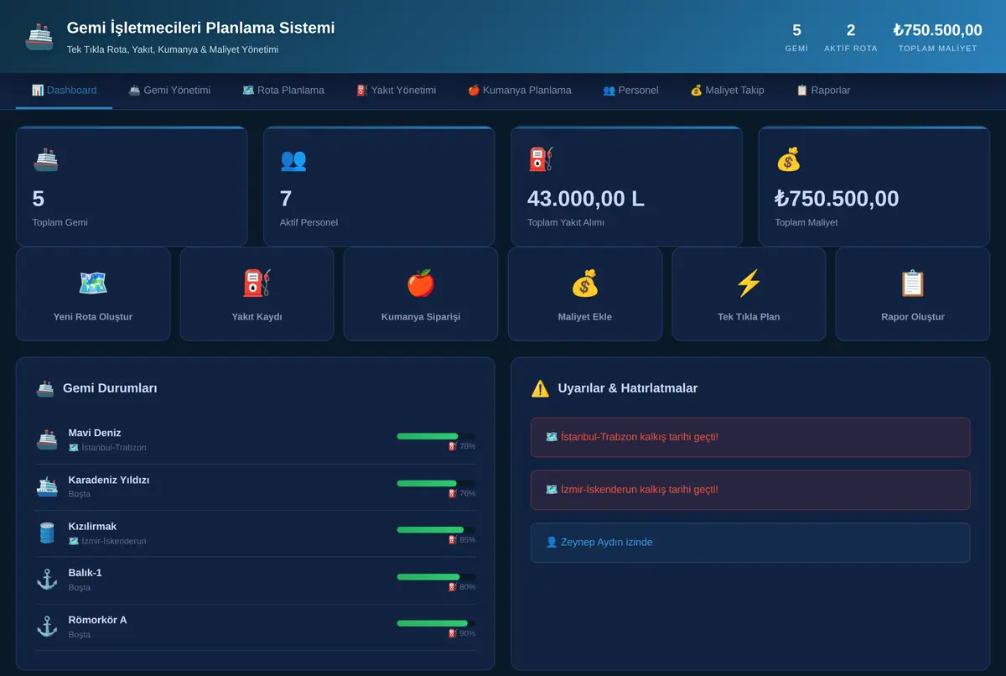Click the warning icon in Uyarılar & Hatırlatmalar

(541, 388)
